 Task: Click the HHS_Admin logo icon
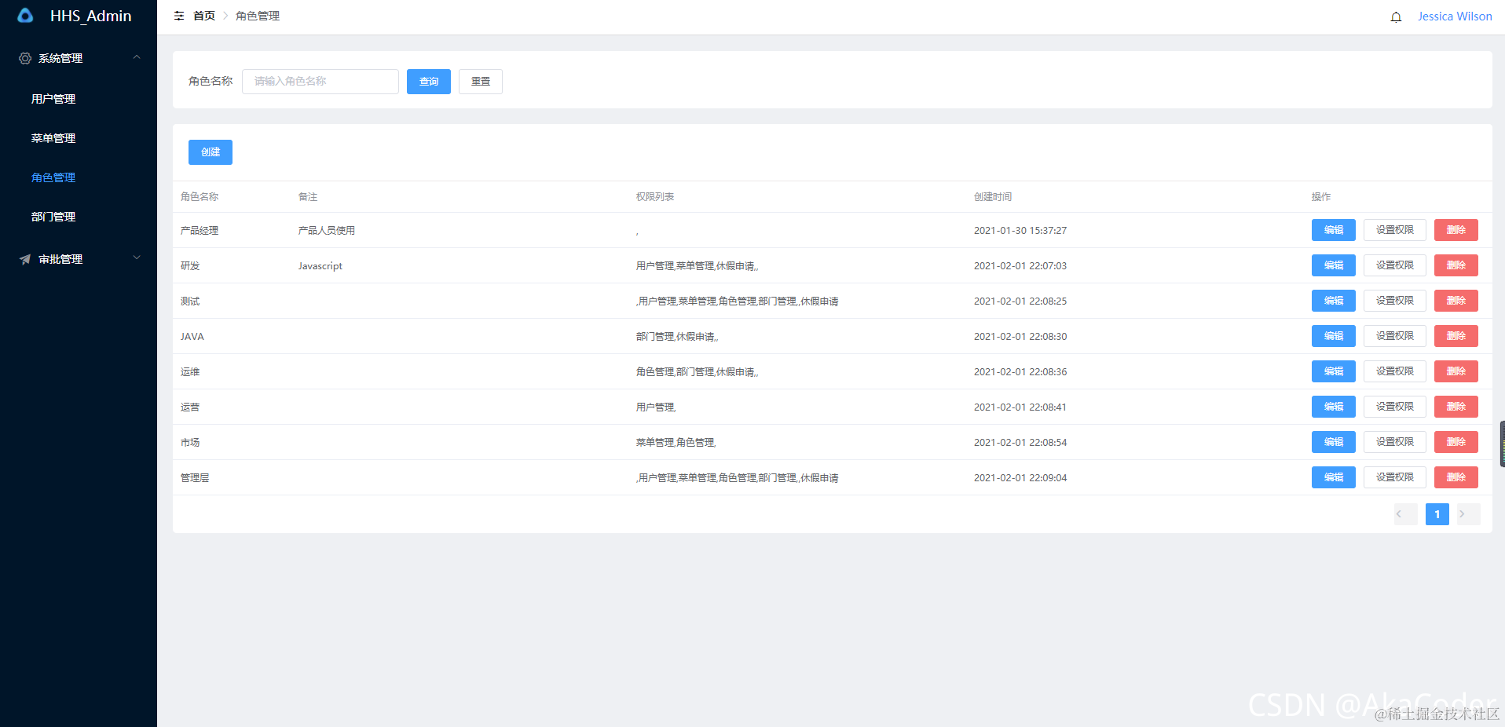tap(24, 16)
